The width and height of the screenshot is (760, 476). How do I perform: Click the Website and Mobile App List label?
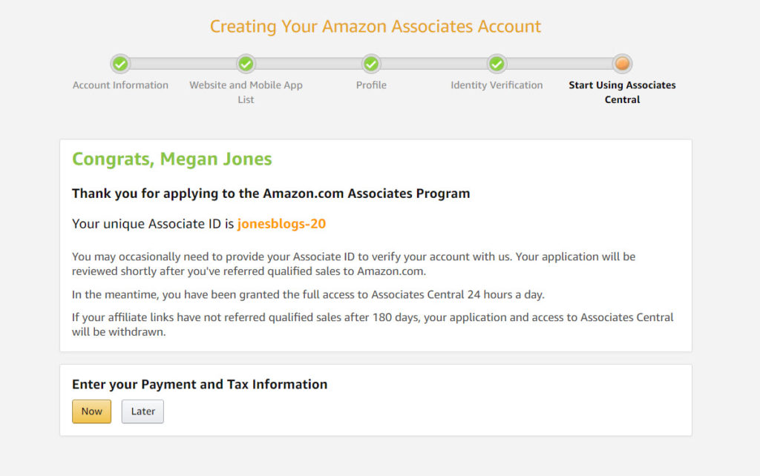[246, 92]
